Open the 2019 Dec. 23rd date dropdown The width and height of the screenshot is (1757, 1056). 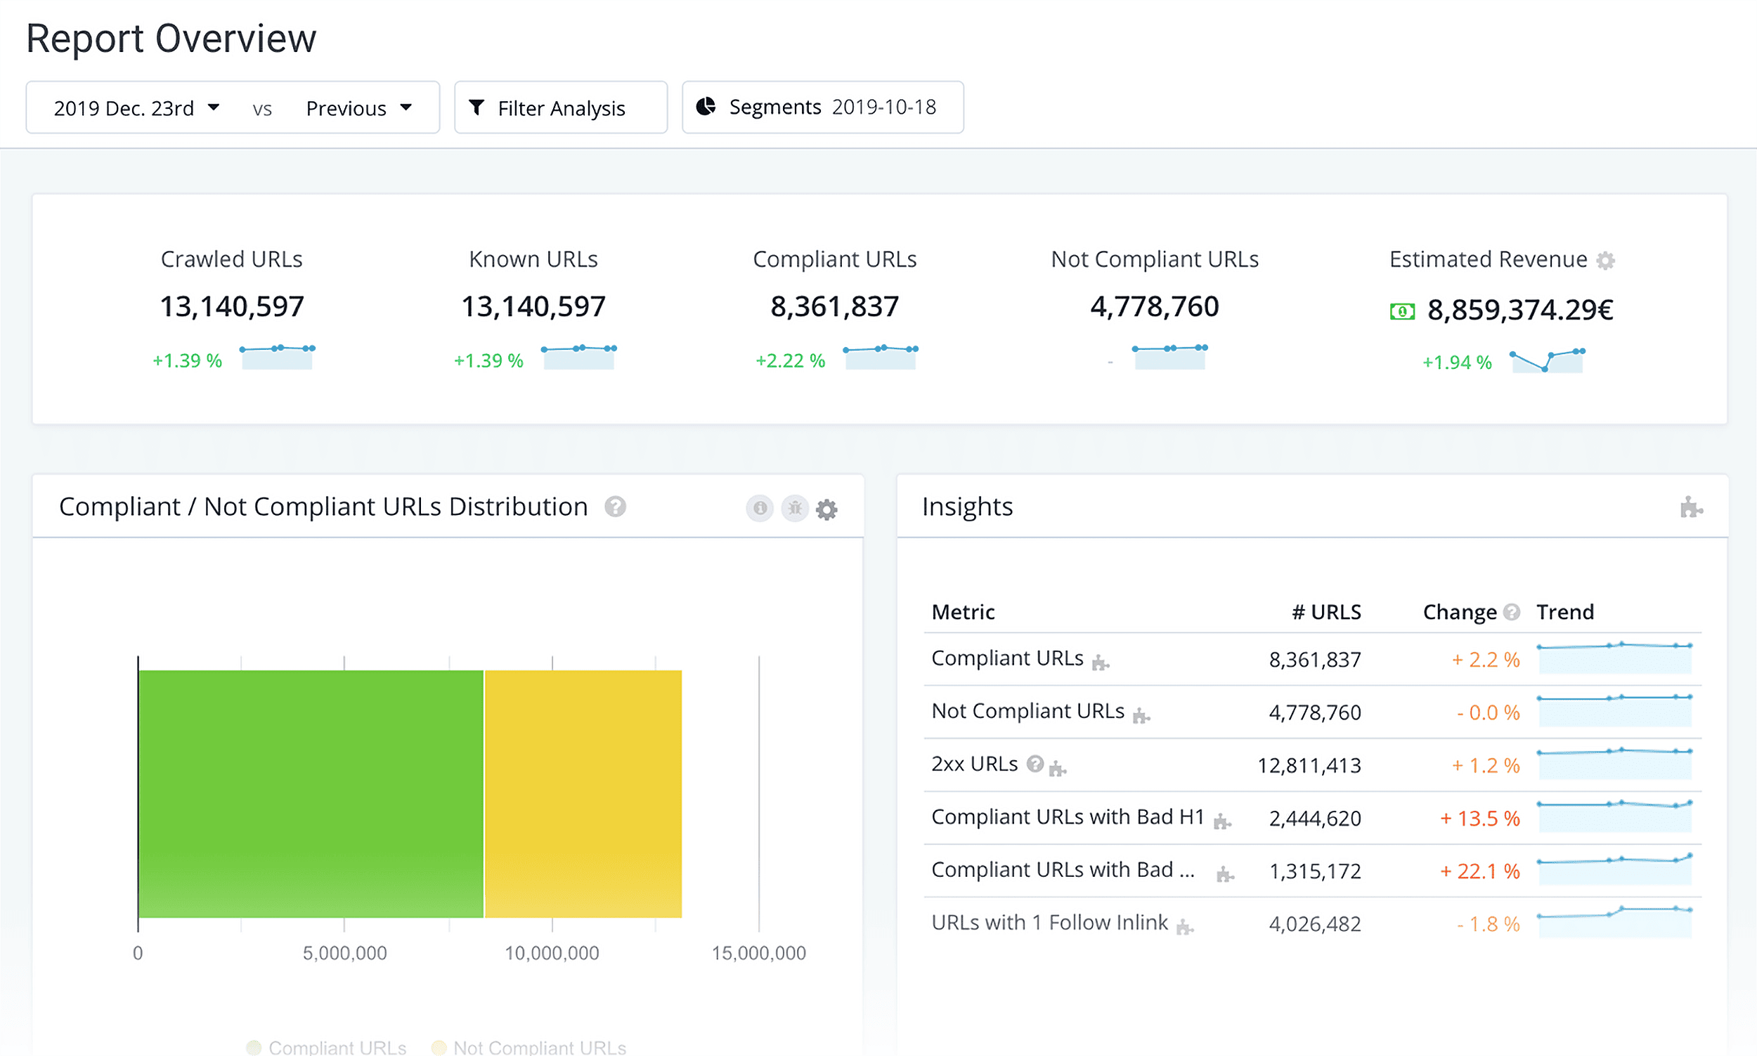[x=136, y=108]
